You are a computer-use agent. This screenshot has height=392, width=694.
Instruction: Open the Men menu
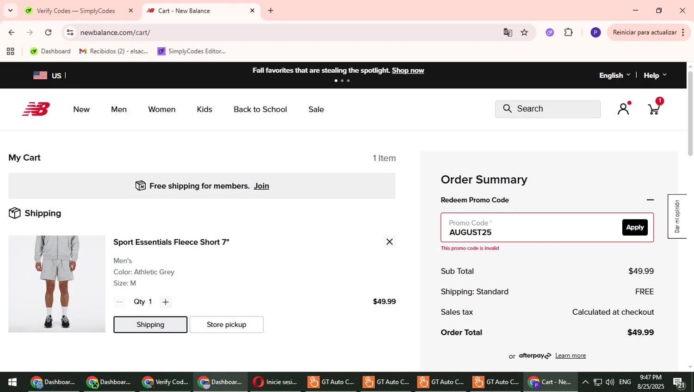(119, 109)
